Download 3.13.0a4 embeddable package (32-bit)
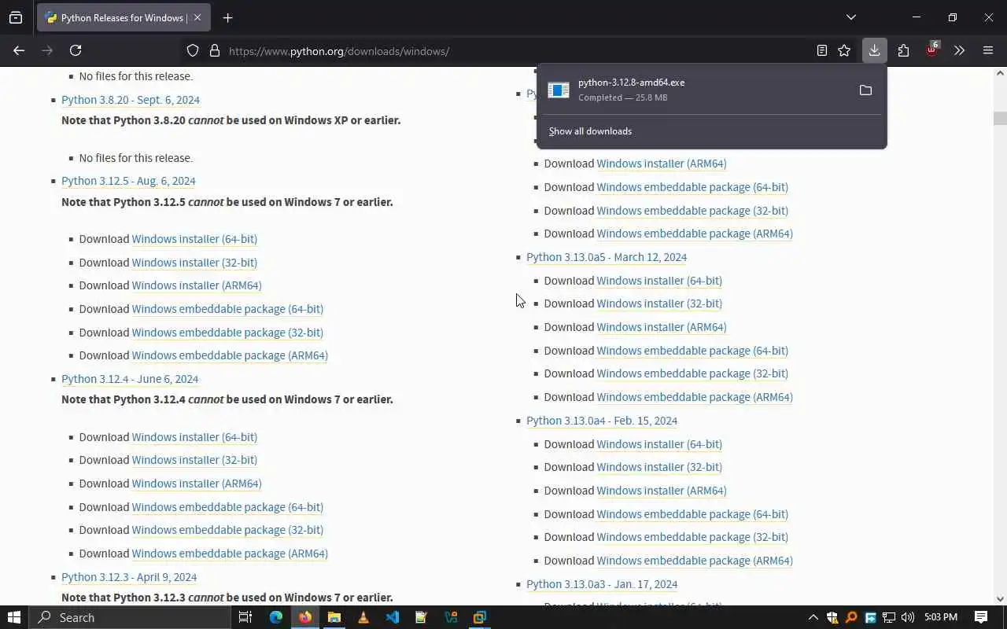The height and width of the screenshot is (629, 1007). tap(692, 537)
